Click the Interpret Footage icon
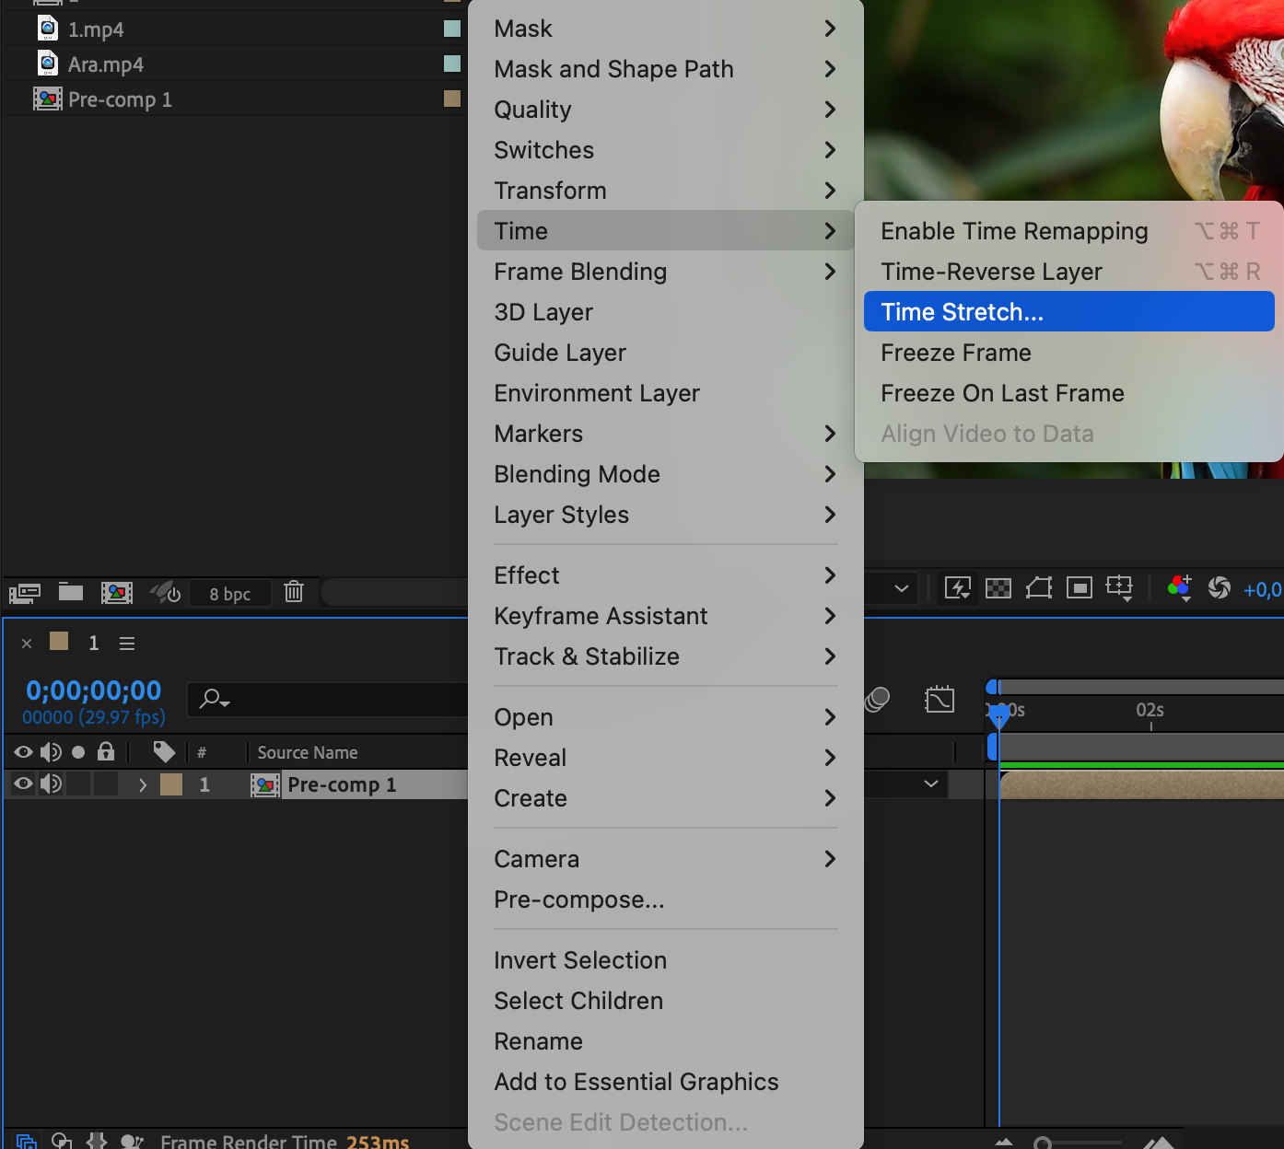 pos(24,592)
